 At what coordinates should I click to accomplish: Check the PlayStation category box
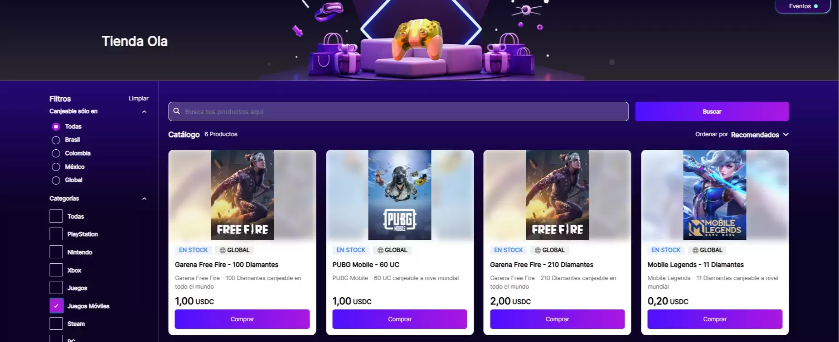[x=56, y=234]
